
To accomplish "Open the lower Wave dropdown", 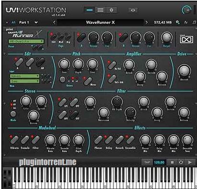I will (x=25, y=81).
